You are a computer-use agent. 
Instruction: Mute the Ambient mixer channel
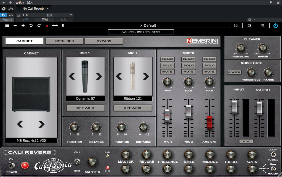pyautogui.click(x=209, y=72)
